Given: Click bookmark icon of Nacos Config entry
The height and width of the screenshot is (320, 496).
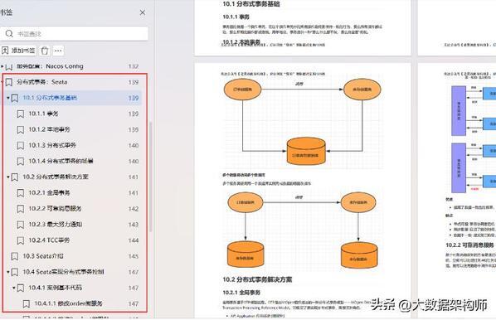Looking at the screenshot, I should (x=9, y=66).
